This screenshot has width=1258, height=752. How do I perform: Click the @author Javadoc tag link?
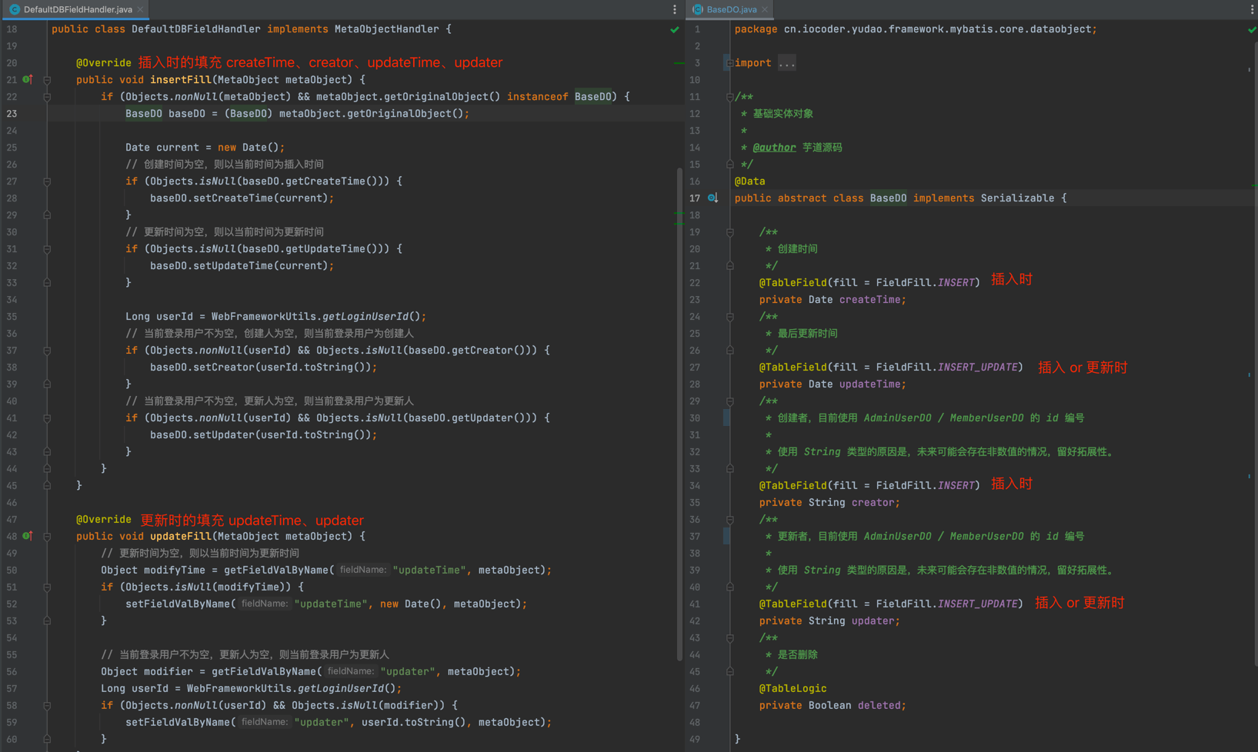[774, 148]
